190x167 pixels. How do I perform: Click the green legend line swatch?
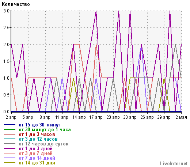click(9, 129)
